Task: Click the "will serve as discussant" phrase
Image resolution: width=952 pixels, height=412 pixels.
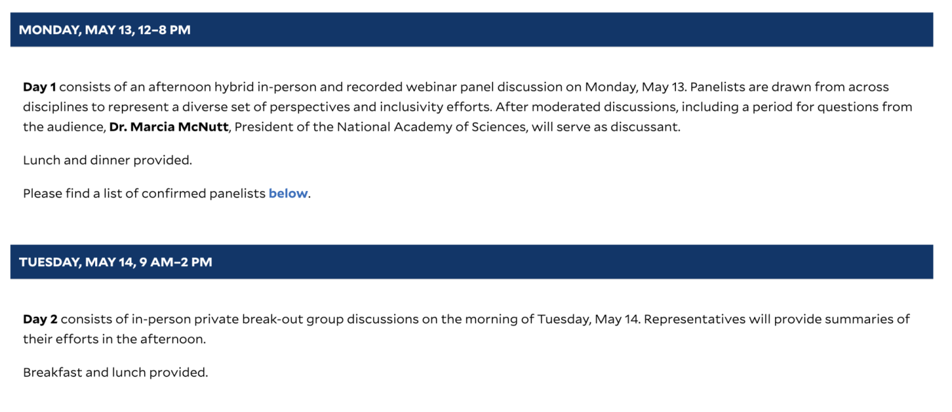Action: point(605,127)
